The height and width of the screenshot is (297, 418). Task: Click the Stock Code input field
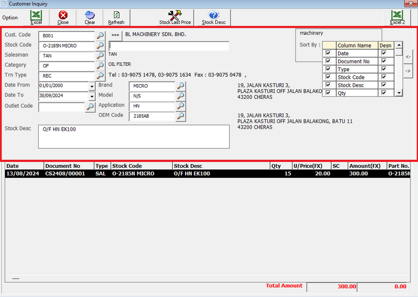tap(67, 46)
